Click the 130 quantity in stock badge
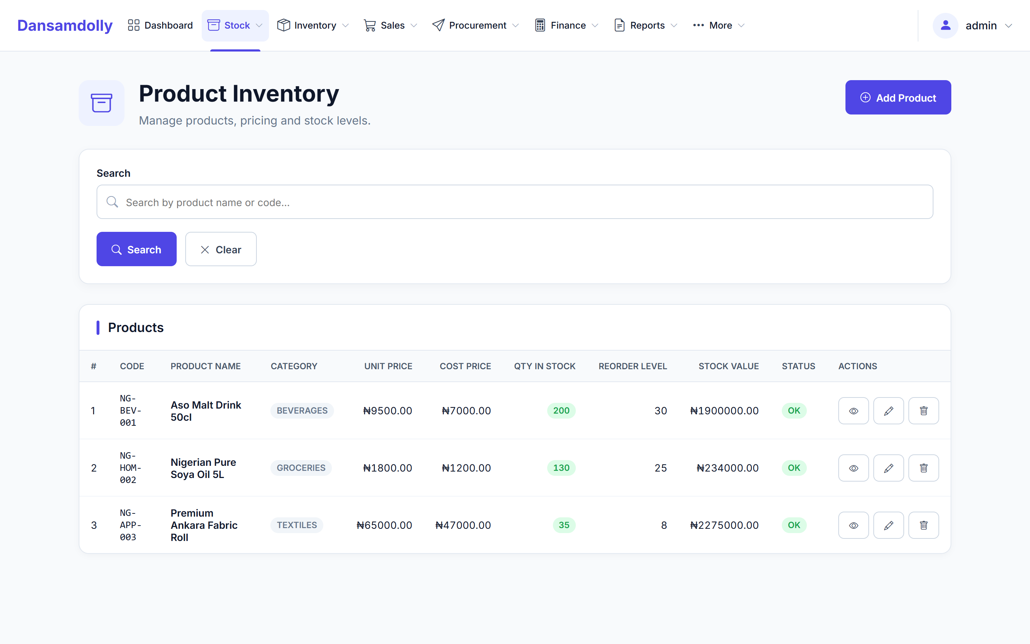 [561, 468]
